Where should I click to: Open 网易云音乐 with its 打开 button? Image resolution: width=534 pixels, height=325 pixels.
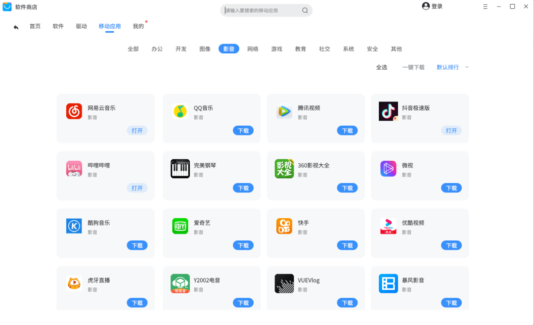[137, 131]
